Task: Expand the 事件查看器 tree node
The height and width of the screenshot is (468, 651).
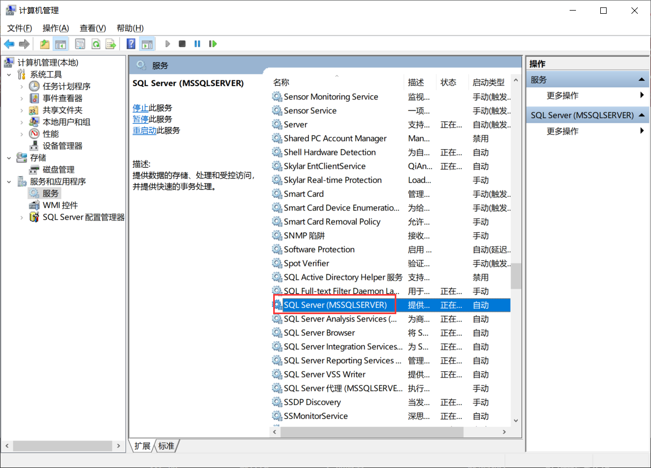Action: [x=21, y=98]
